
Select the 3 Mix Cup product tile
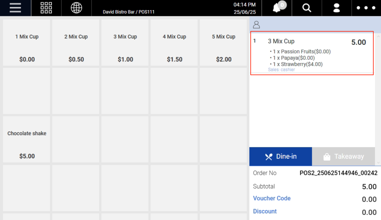click(125, 43)
